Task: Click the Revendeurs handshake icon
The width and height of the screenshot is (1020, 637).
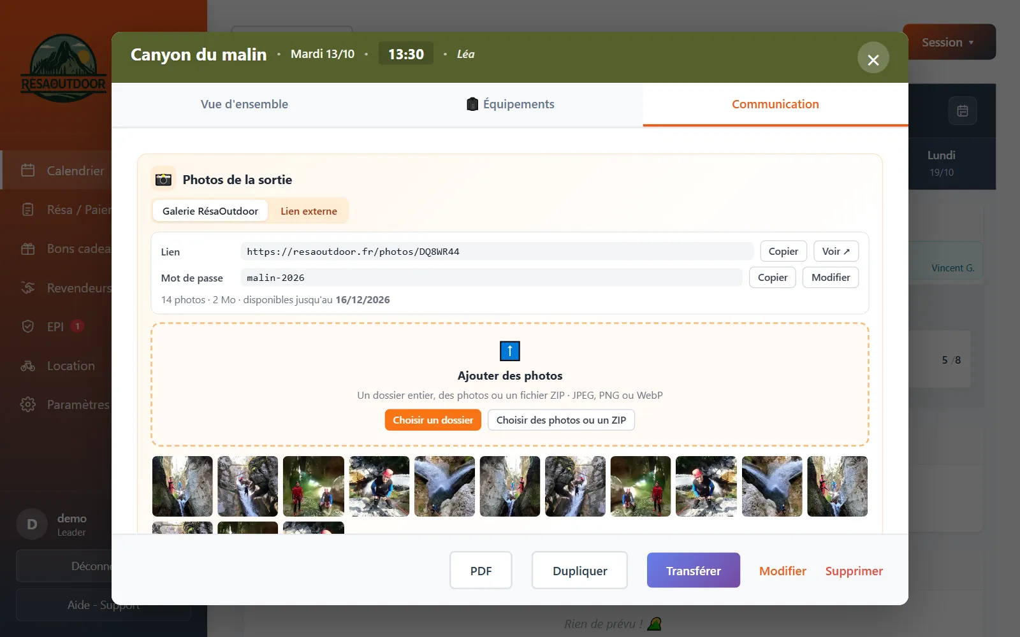Action: (x=27, y=287)
